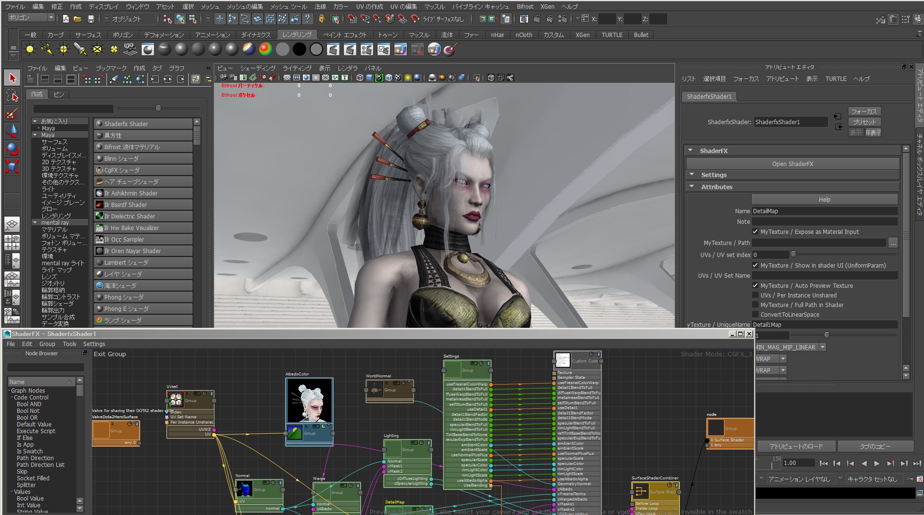
Task: Enable UVs Per Instance Unshared checkbox
Action: pos(755,295)
